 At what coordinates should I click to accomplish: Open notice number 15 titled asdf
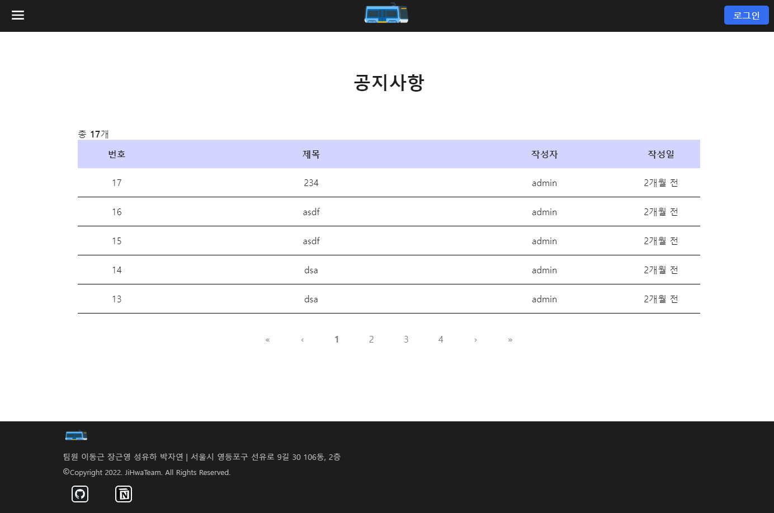[311, 241]
